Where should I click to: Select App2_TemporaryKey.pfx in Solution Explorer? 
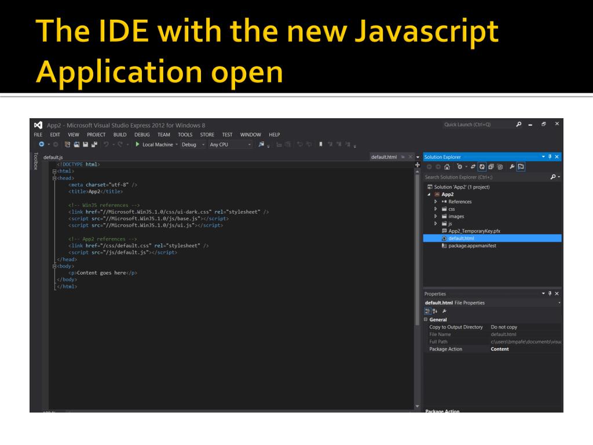tap(474, 231)
